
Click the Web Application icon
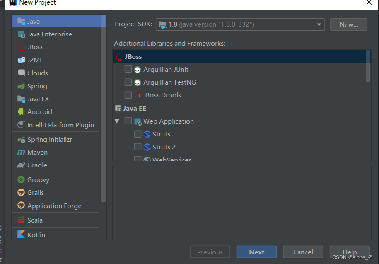point(138,121)
